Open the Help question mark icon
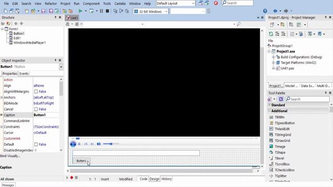The height and width of the screenshot is (187, 333). [265, 11]
